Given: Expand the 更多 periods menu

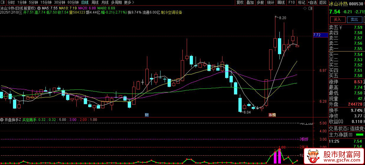Looking at the screenshot, I should [x=129, y=2].
